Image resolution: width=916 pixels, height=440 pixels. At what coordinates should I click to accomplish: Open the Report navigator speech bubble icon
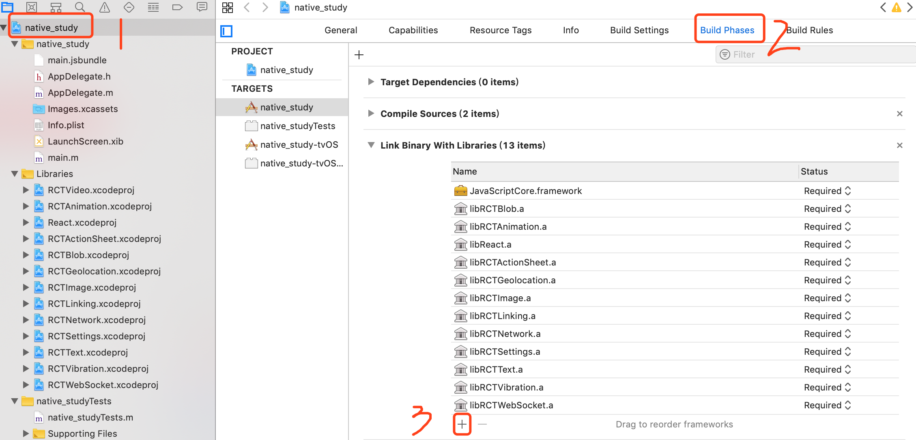coord(202,7)
